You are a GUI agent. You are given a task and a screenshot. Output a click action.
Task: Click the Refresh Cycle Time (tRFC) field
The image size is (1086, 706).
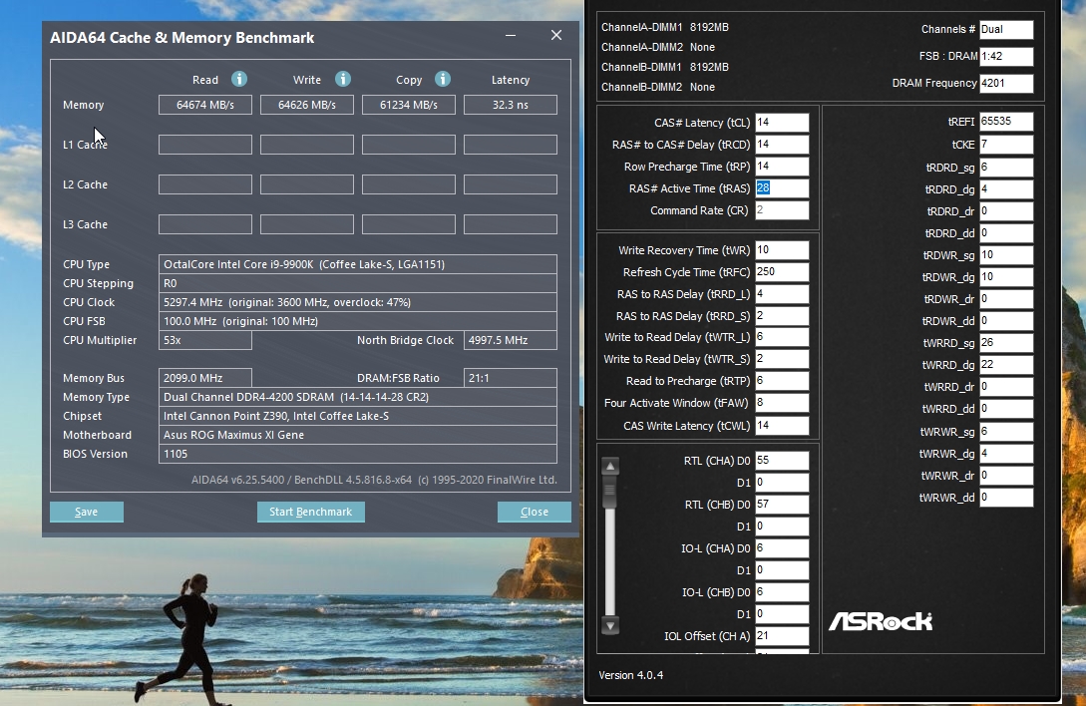click(x=781, y=272)
